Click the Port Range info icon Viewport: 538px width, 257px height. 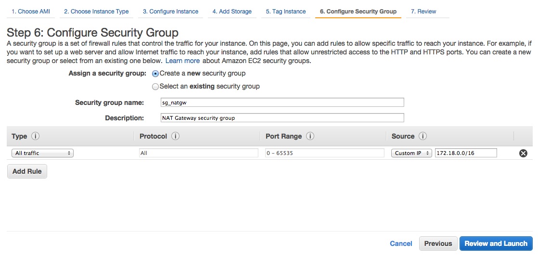click(x=310, y=136)
